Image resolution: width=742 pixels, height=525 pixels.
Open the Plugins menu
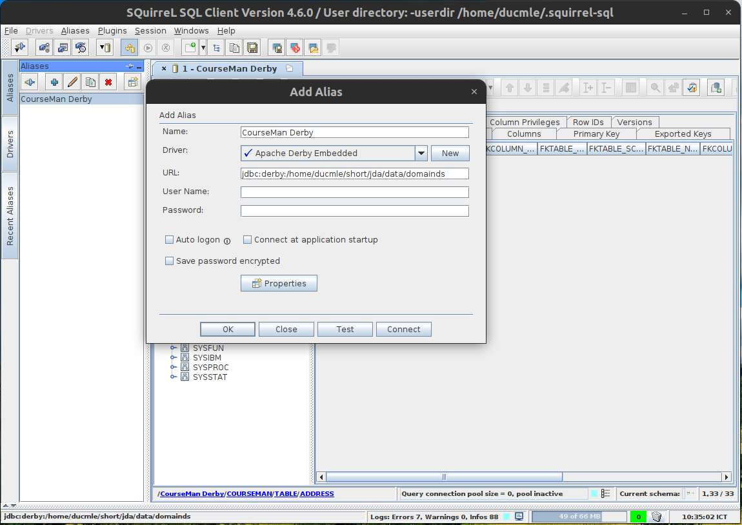point(112,31)
